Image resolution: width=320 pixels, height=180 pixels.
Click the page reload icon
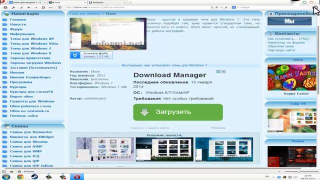point(43,7)
